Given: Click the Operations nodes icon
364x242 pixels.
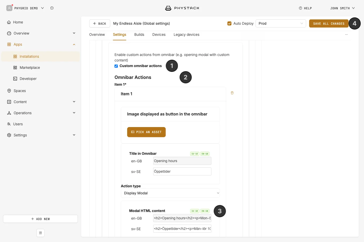Looking at the screenshot, I should click(9, 113).
